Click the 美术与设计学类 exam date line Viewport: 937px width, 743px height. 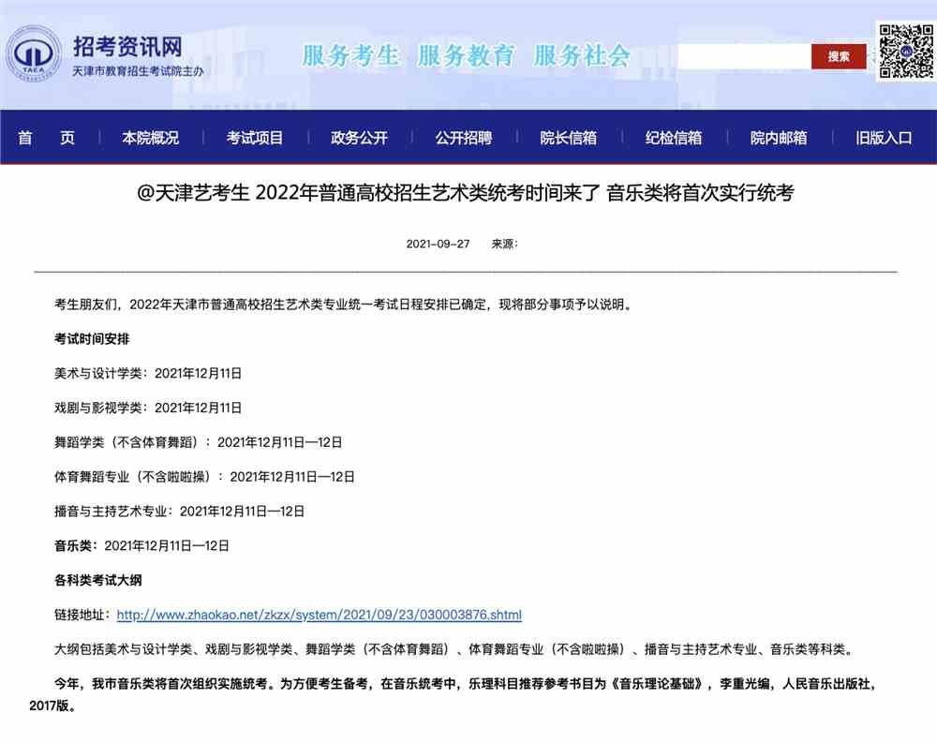[x=148, y=374]
